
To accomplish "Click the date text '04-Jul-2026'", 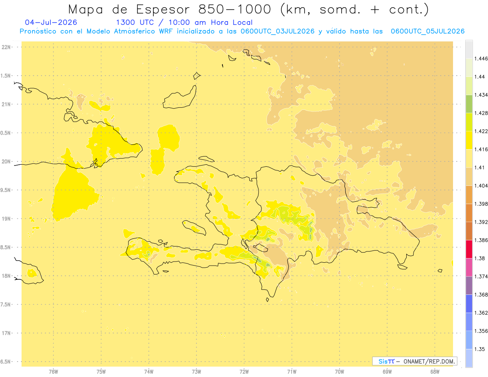I will pyautogui.click(x=51, y=22).
